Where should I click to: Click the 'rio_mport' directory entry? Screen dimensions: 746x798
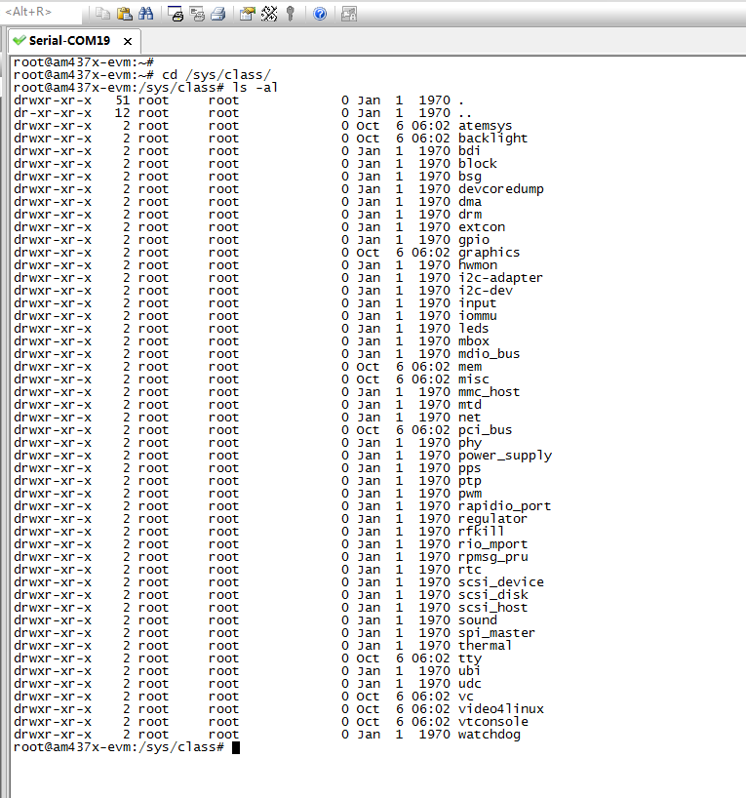click(492, 544)
